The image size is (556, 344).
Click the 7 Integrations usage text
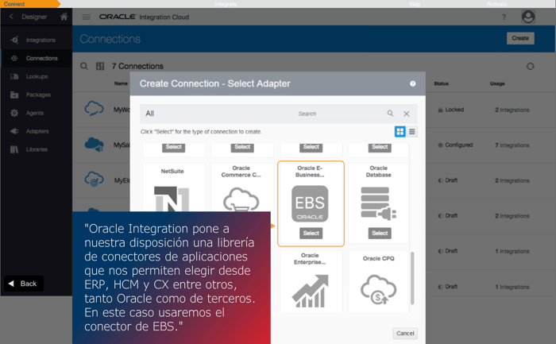coord(512,145)
